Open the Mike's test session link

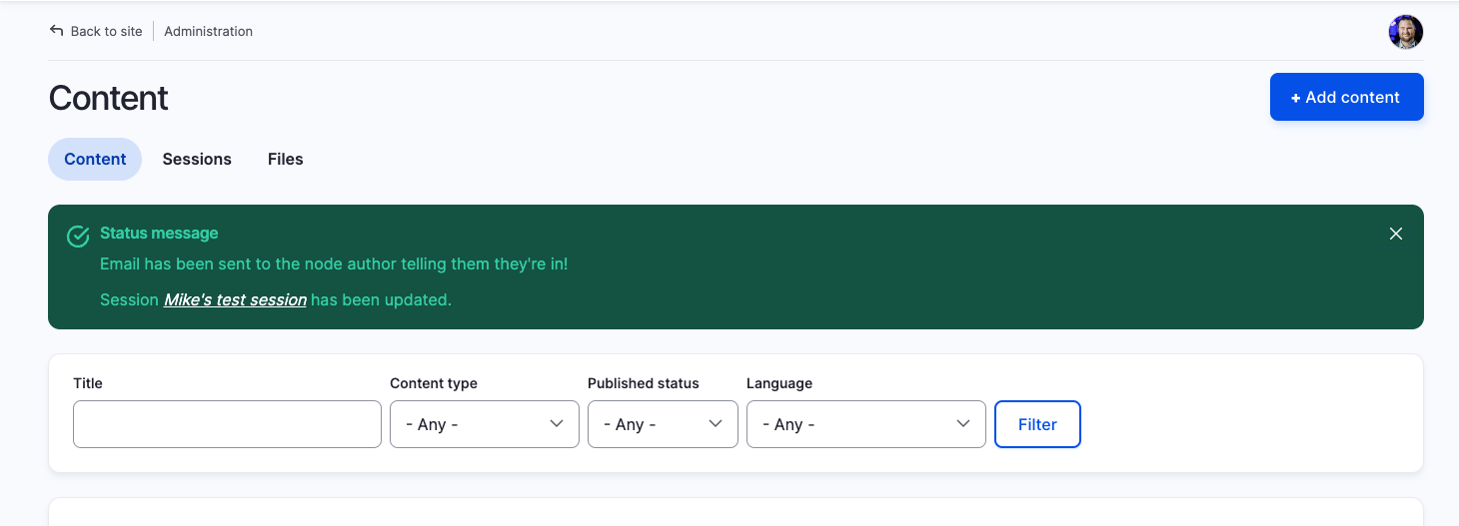click(x=235, y=299)
